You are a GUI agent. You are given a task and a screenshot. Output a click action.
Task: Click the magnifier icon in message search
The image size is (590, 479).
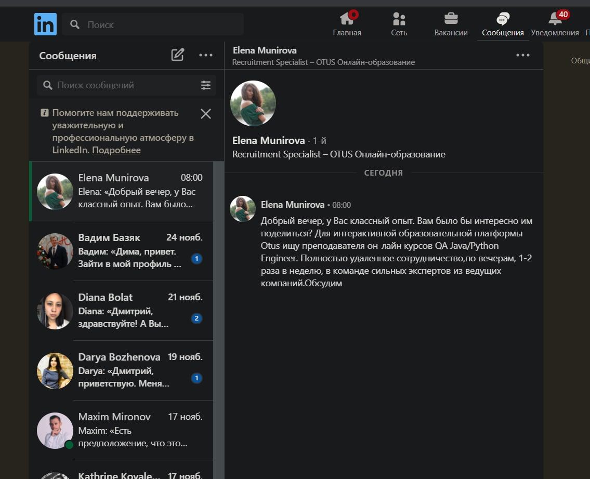(47, 85)
